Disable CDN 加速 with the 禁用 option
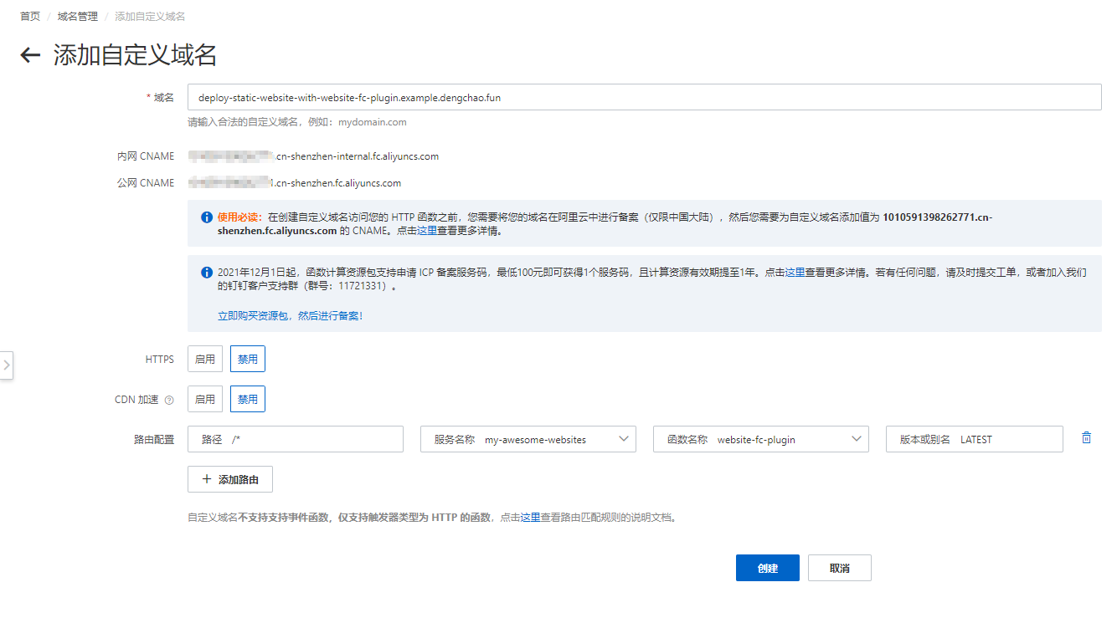Screen dimensions: 1117x618 (248, 399)
